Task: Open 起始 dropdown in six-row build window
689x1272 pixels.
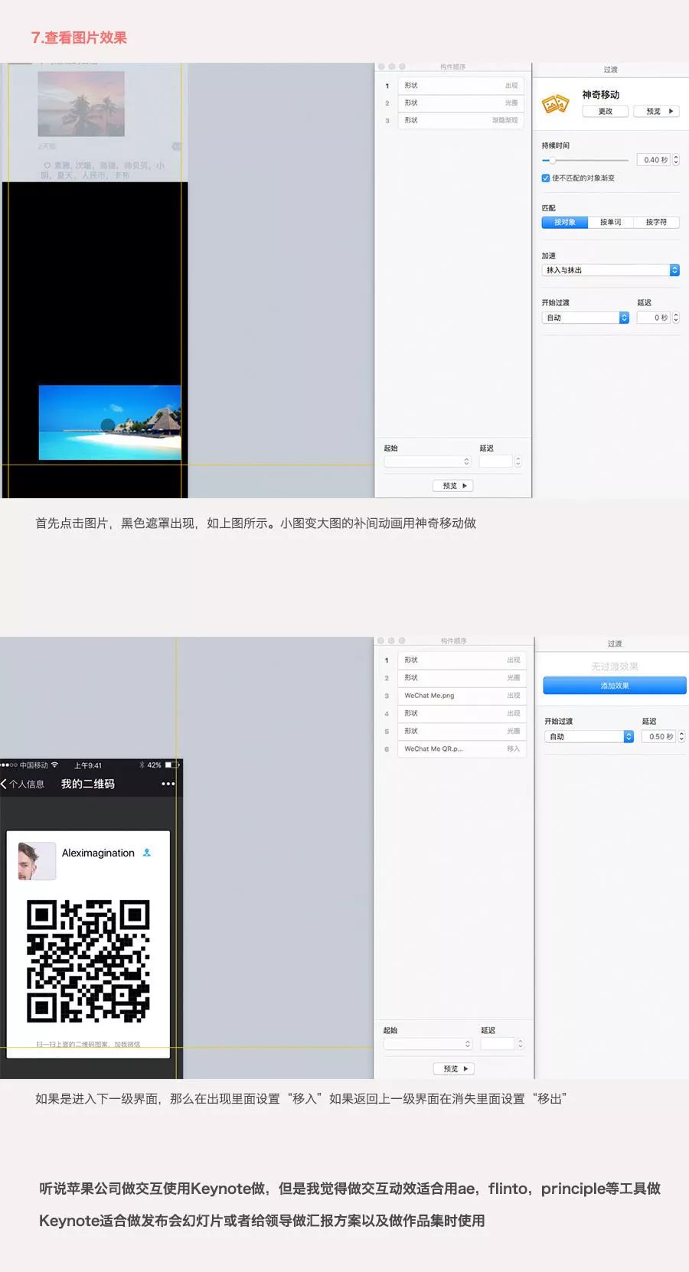Action: [x=427, y=1044]
